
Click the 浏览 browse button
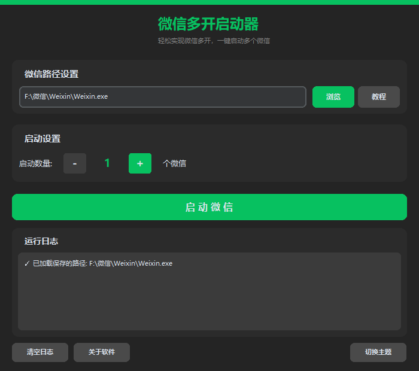coord(333,97)
